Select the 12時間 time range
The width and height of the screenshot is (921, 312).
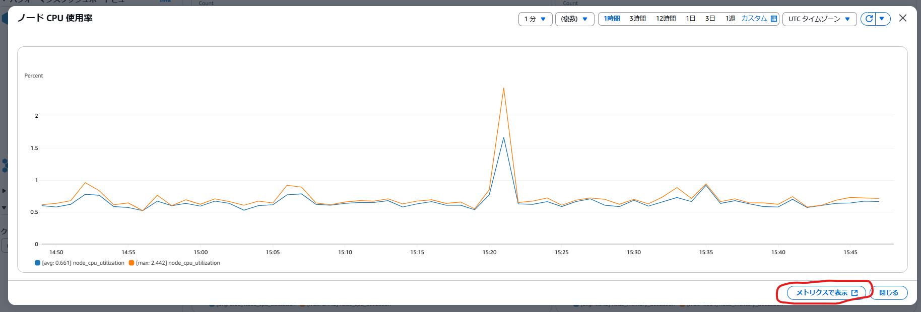coord(666,19)
